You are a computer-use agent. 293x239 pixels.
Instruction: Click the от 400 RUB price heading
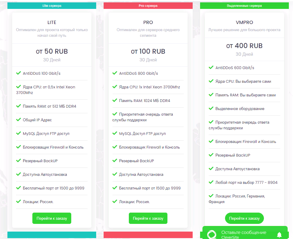(244, 46)
